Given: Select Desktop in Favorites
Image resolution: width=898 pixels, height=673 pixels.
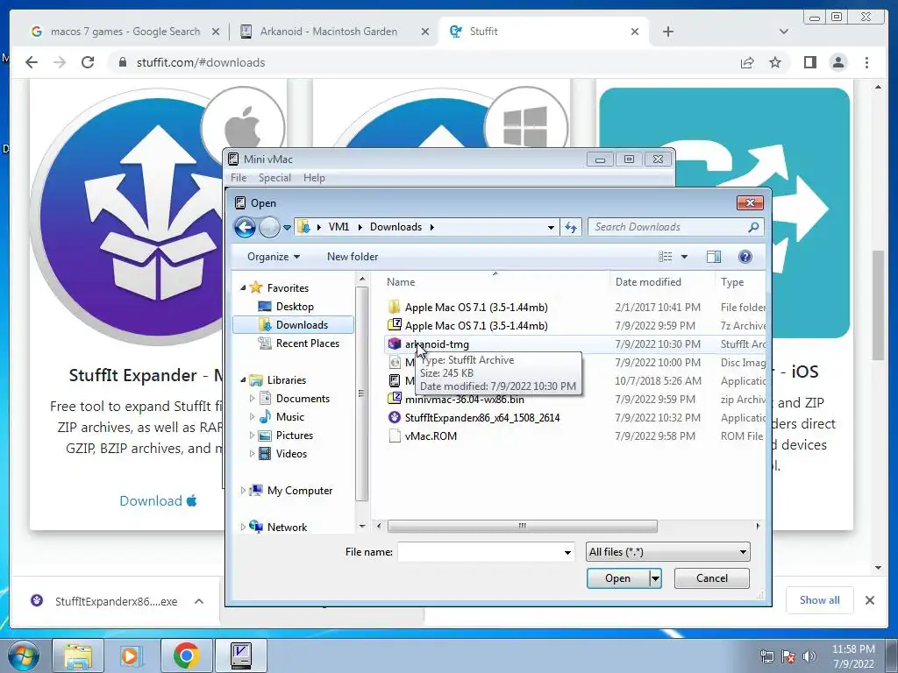Looking at the screenshot, I should (x=295, y=306).
